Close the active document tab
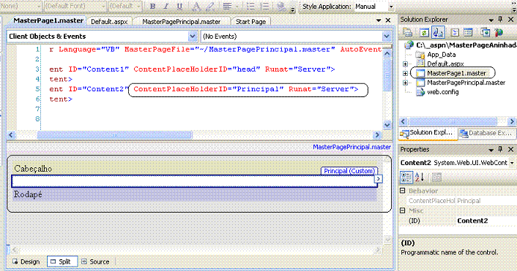This screenshot has width=517, height=271. tap(388, 20)
